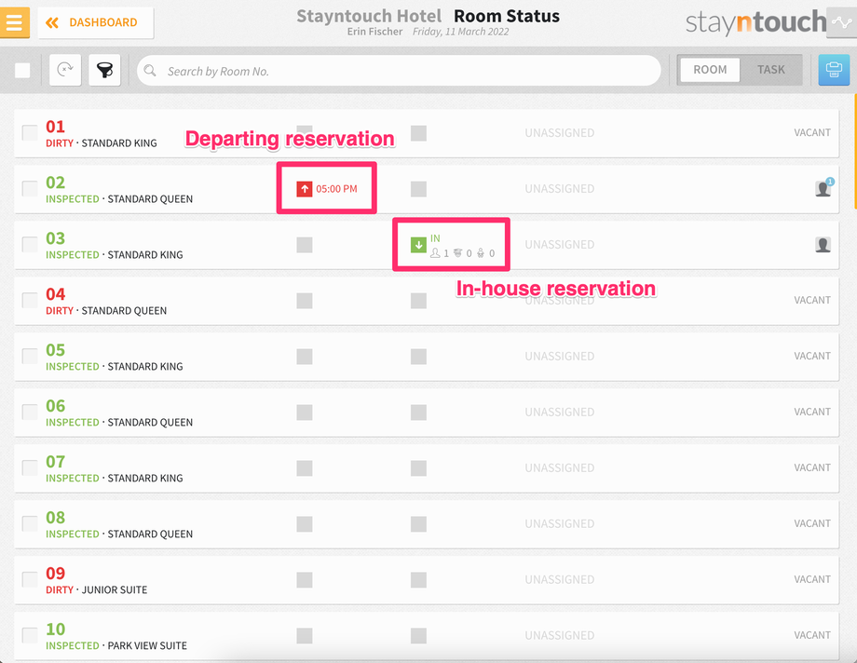The height and width of the screenshot is (663, 857).
Task: Open room 05 Standard King
Action: point(427,357)
